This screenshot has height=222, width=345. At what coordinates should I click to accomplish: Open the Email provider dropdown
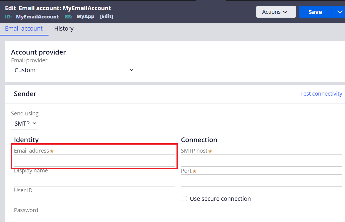[73, 70]
